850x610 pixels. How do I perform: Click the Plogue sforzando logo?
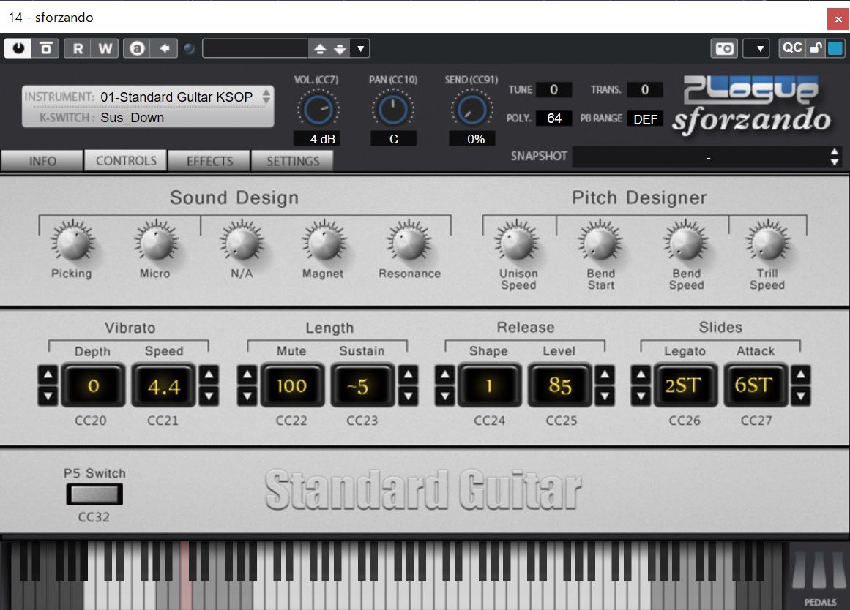(x=753, y=106)
